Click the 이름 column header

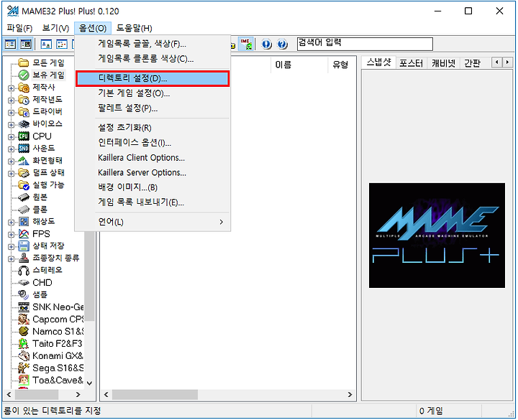(x=299, y=65)
